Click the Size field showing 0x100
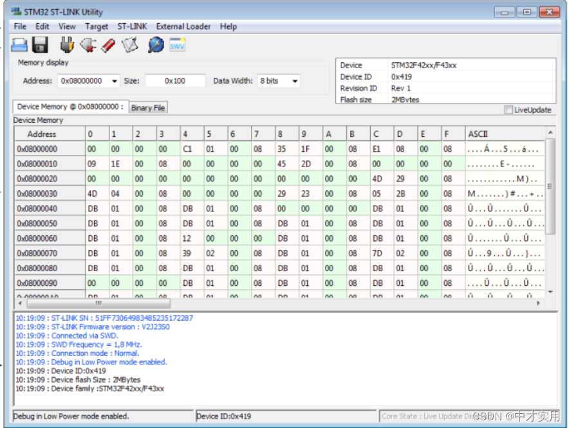The height and width of the screenshot is (428, 569). pyautogui.click(x=175, y=81)
